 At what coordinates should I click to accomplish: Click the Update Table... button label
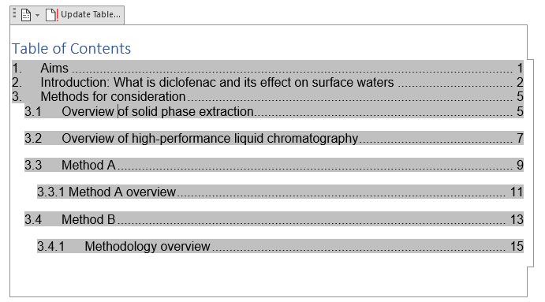click(91, 14)
